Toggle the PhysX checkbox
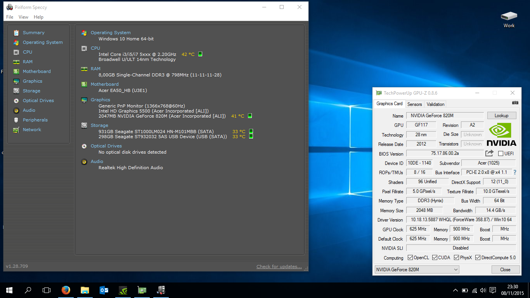Viewport: 530px width, 298px height. [x=457, y=258]
